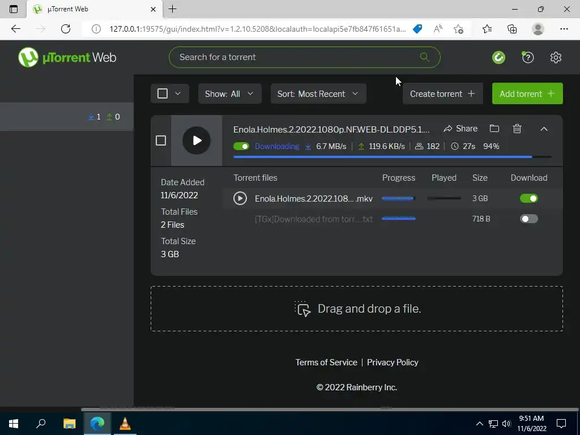Click the .mkv file progress bar
The width and height of the screenshot is (580, 435).
tap(399, 198)
